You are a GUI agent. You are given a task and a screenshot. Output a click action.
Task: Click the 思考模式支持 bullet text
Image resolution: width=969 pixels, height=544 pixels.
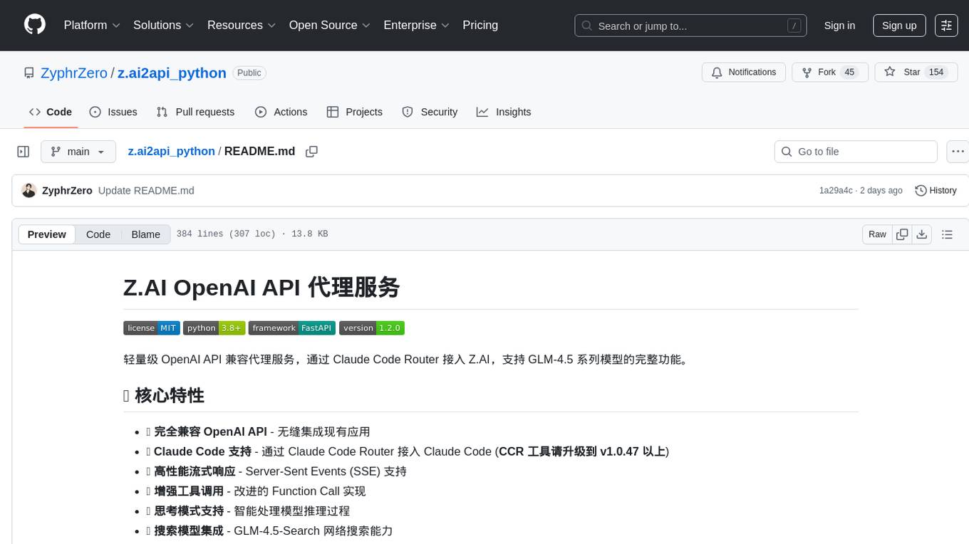[x=248, y=511]
